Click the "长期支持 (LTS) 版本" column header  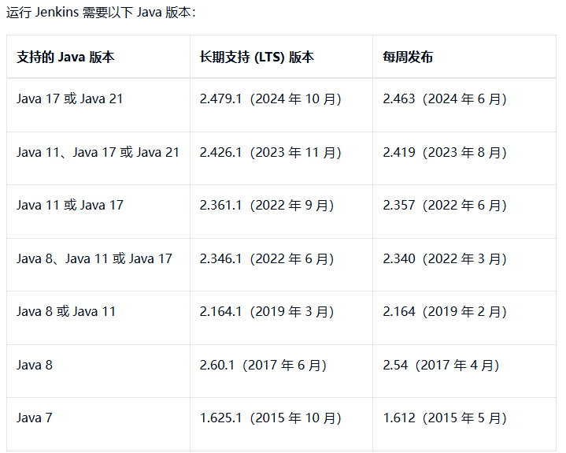[257, 58]
